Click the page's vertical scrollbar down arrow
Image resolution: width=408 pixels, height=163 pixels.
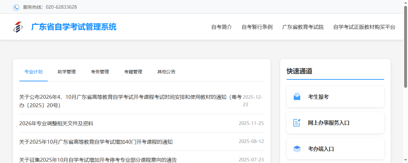click(x=405, y=160)
